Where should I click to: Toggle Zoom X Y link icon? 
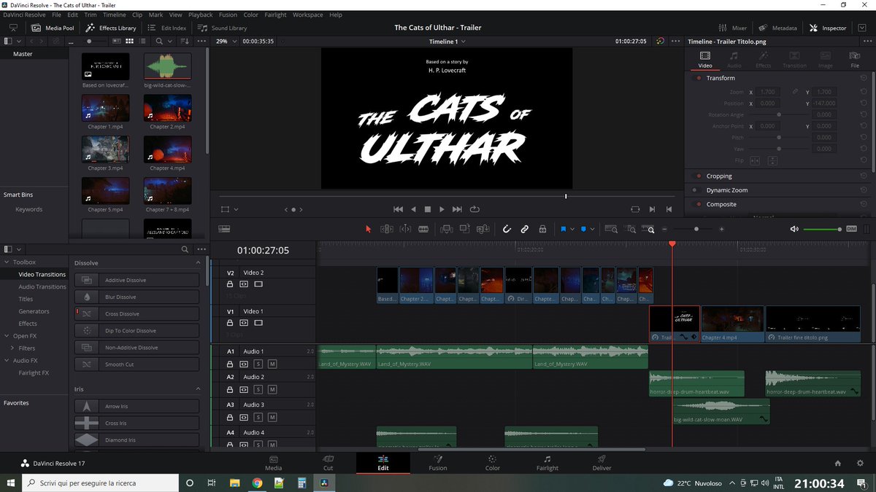796,92
